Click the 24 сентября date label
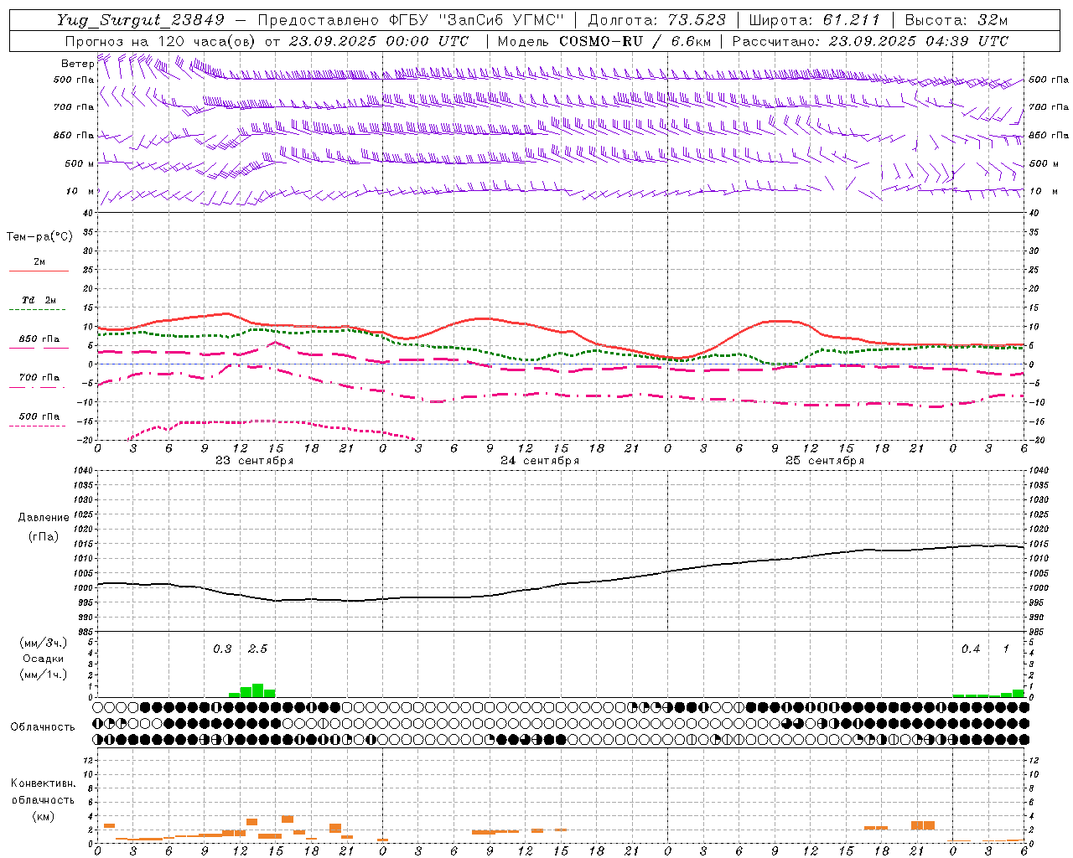This screenshot has height=858, width=1073. point(540,461)
